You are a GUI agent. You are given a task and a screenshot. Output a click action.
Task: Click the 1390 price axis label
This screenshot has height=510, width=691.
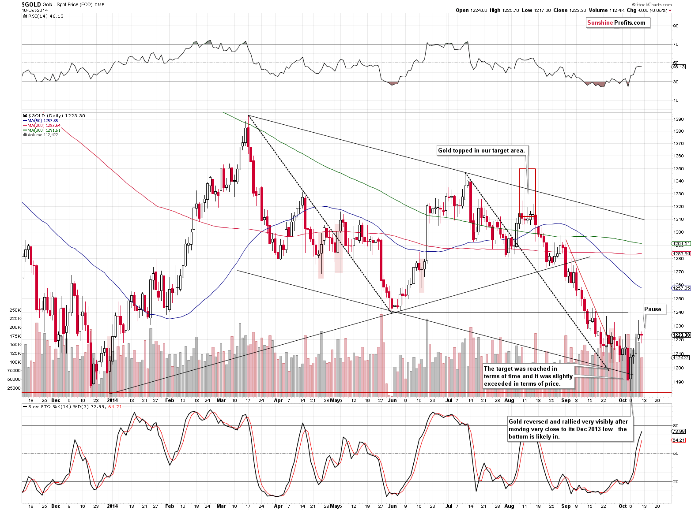[x=679, y=119]
